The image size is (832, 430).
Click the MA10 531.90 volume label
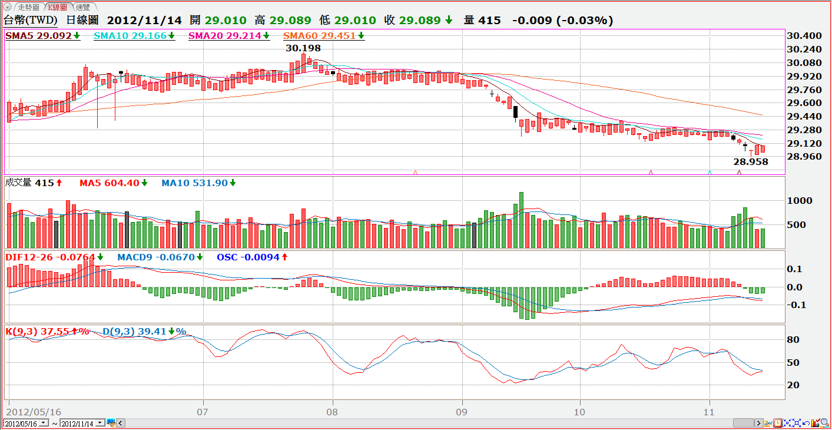point(198,183)
